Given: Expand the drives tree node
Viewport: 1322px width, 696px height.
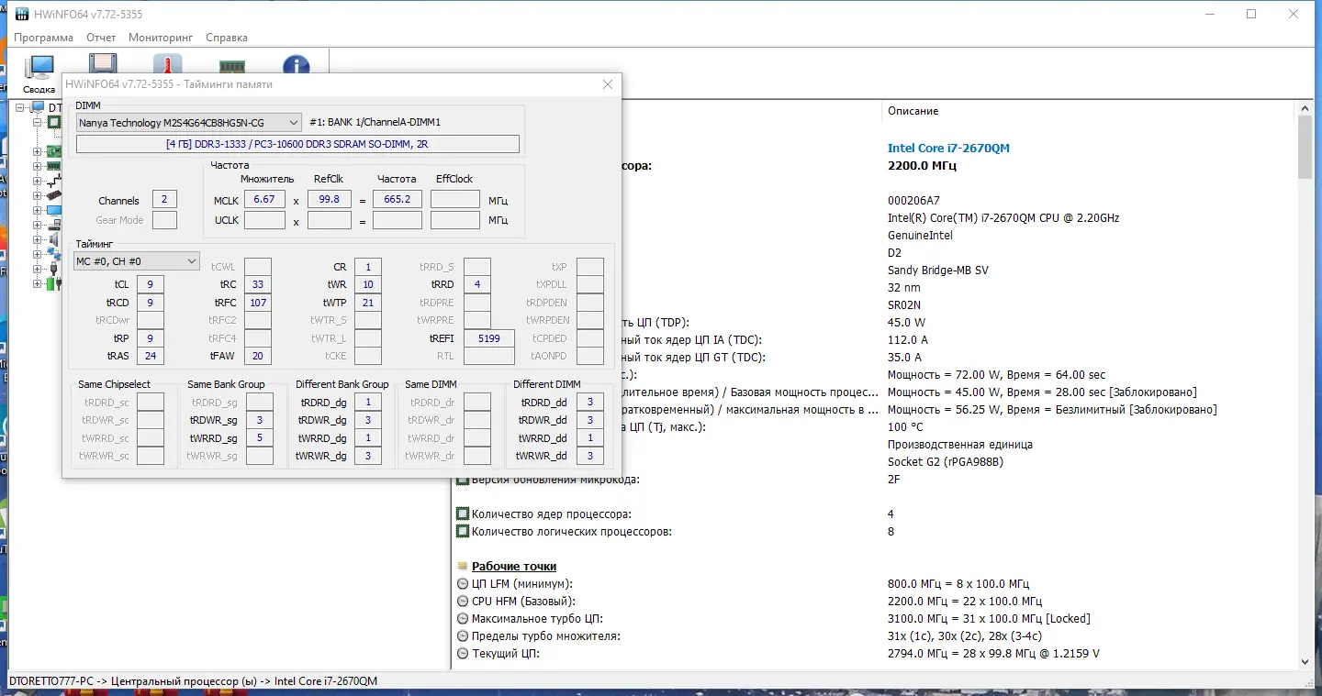Looking at the screenshot, I should 38,225.
